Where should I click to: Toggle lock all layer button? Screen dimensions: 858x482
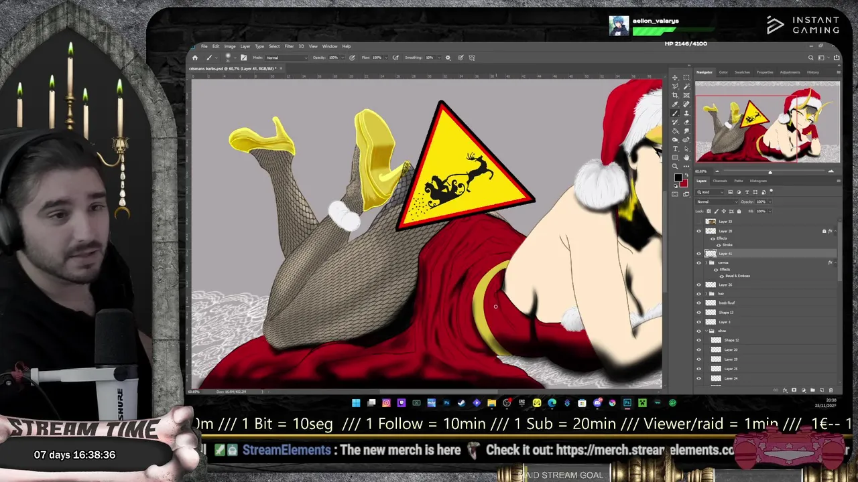coord(739,211)
